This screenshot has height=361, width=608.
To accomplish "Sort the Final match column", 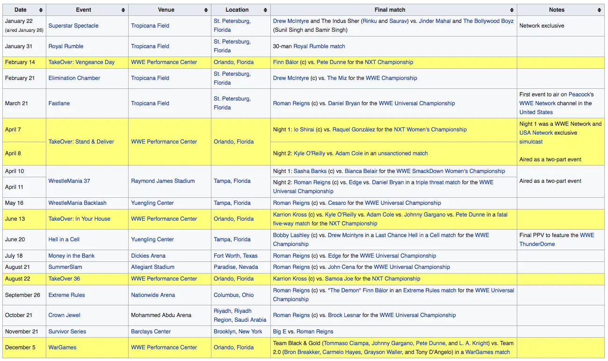I will click(512, 10).
